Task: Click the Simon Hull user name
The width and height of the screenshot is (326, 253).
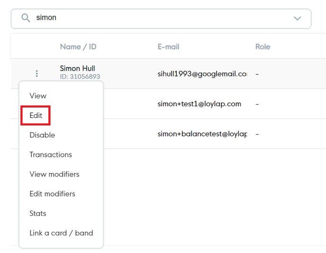Action: click(x=77, y=69)
